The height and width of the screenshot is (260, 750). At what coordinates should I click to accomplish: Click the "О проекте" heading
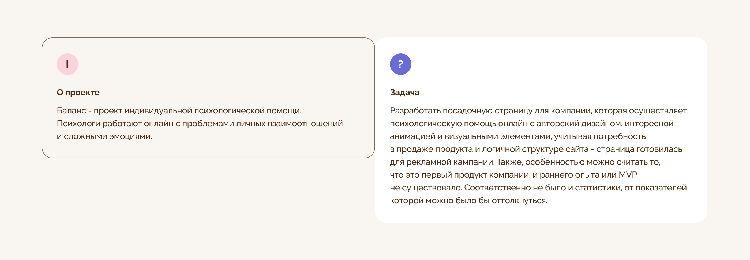click(x=78, y=93)
